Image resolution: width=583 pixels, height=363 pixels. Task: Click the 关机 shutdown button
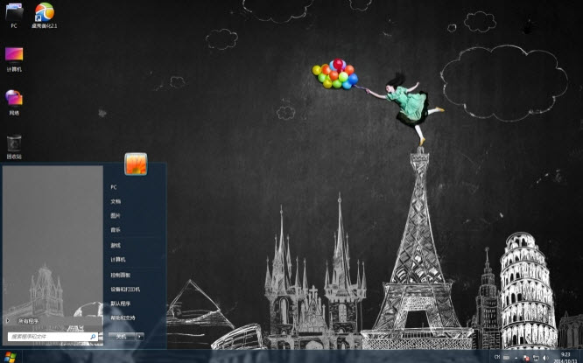122,337
